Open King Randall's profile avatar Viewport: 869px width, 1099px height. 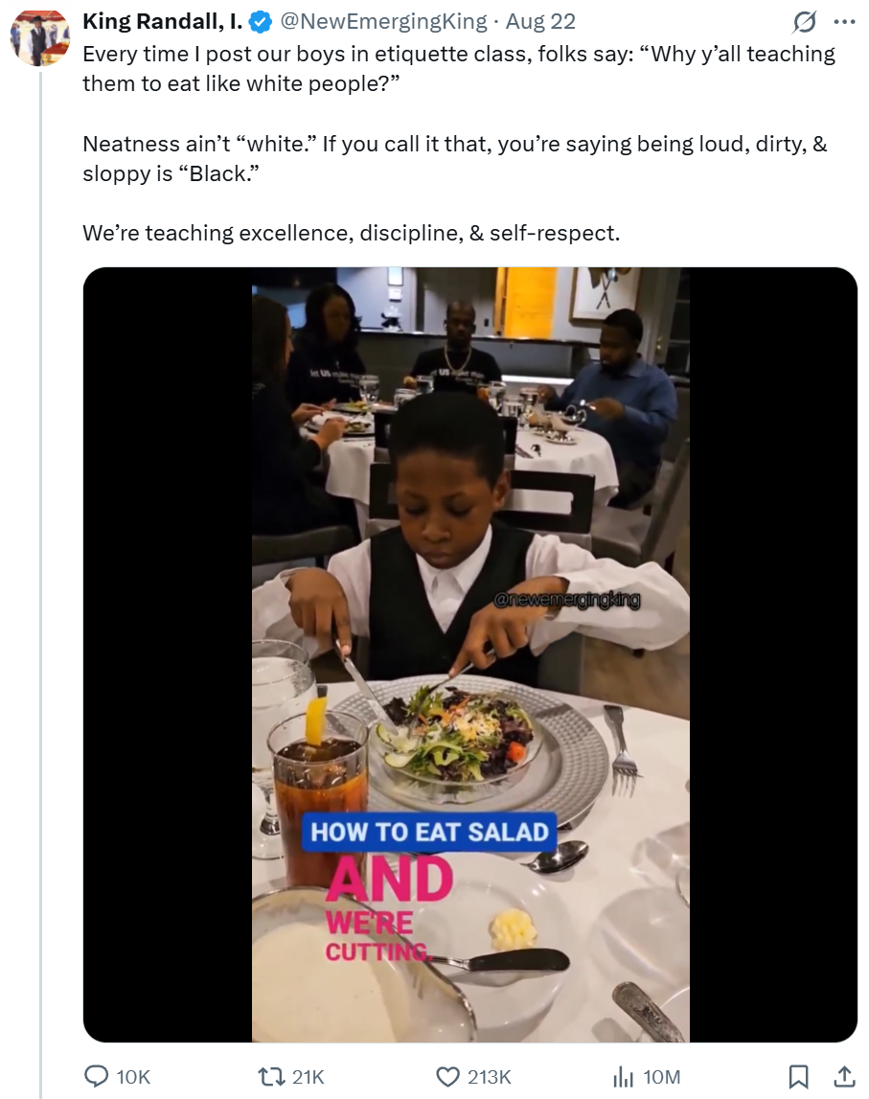click(x=39, y=38)
